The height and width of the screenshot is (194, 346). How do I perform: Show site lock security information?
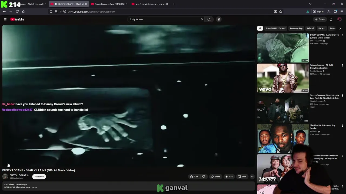pos(56,12)
